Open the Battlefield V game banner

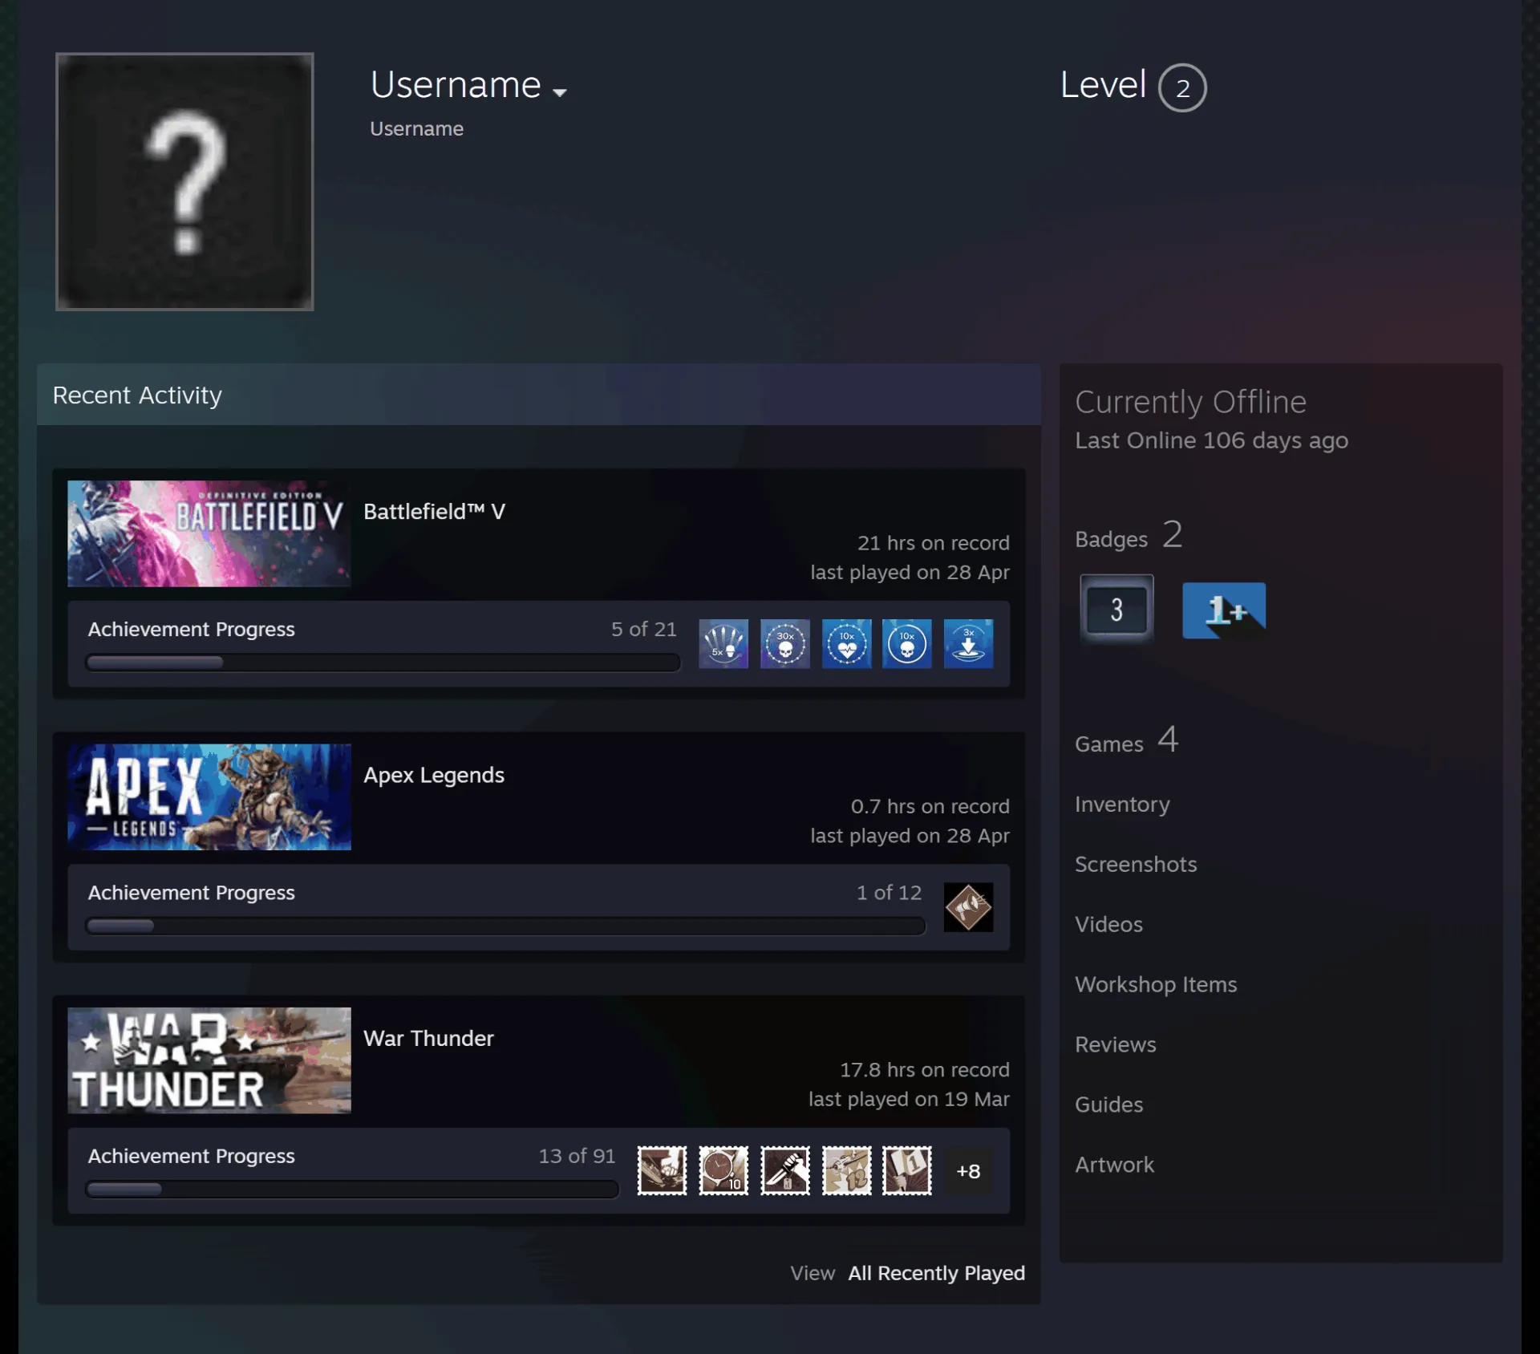coord(209,533)
